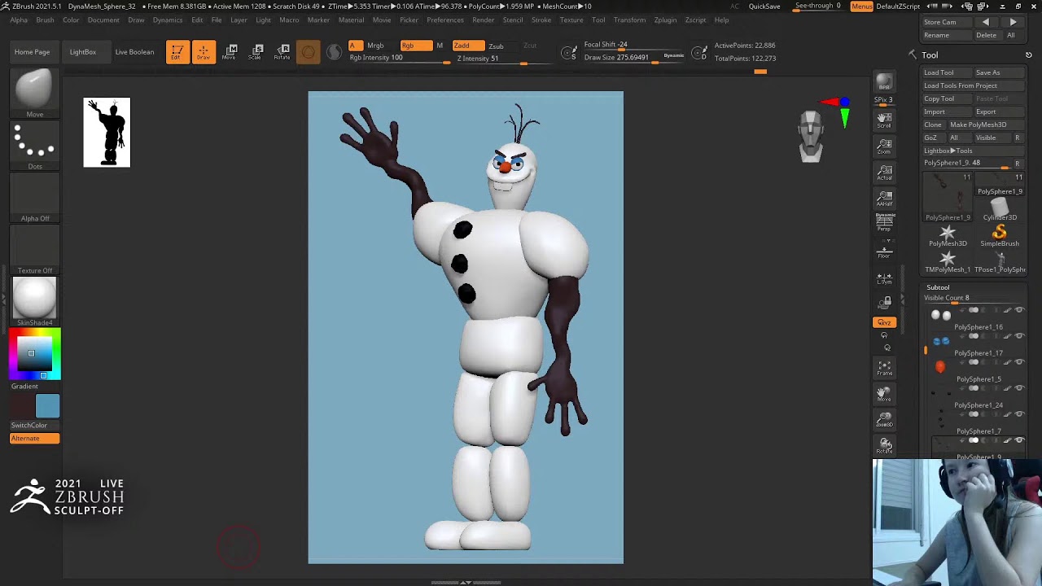The image size is (1042, 586).
Task: Click the Zoom3D icon in right shelf
Action: click(884, 420)
